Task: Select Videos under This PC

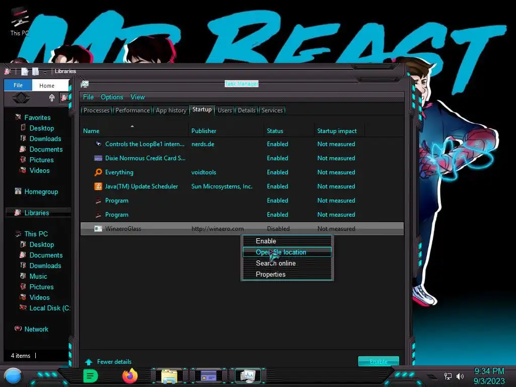Action: pos(39,297)
